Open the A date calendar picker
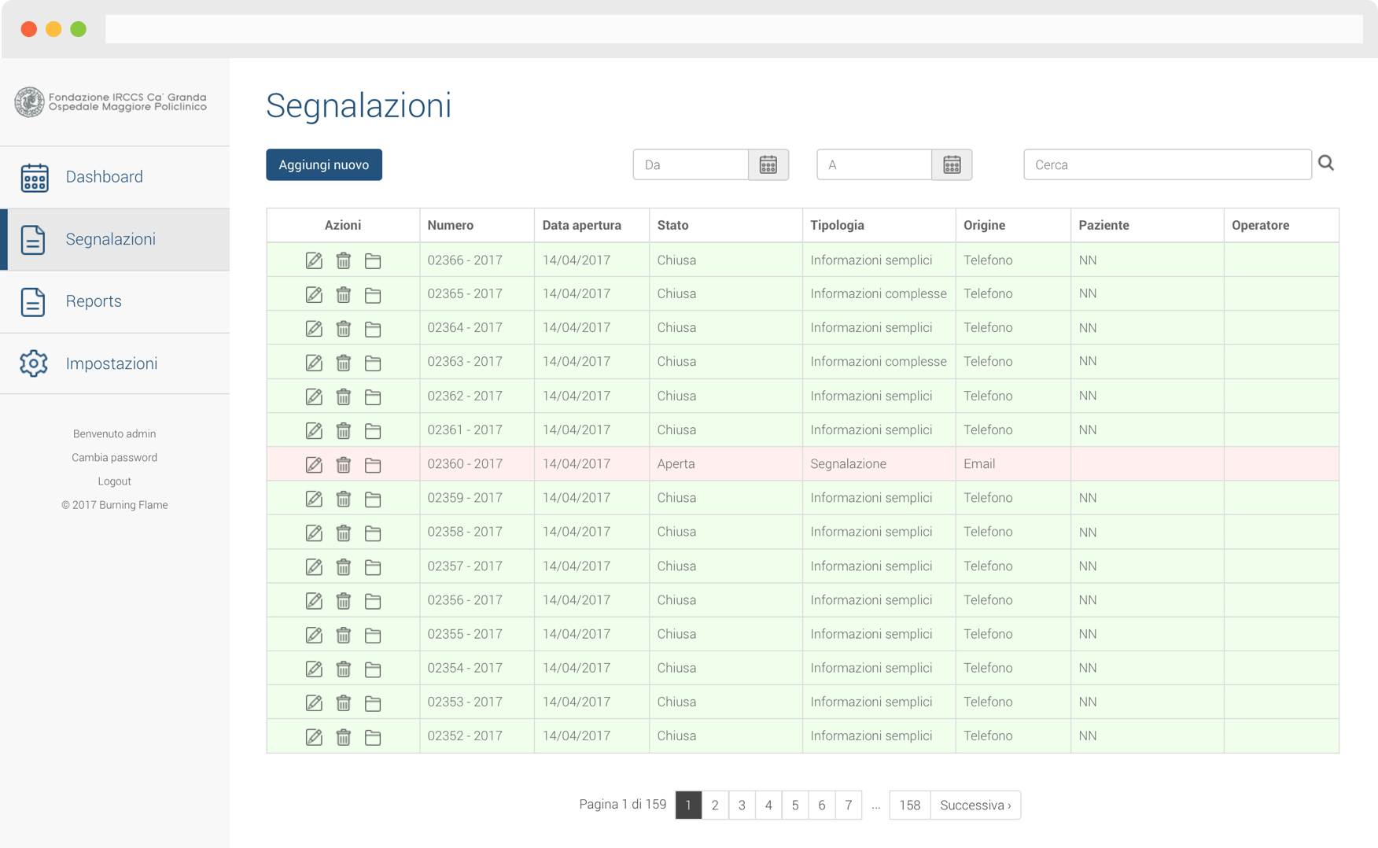1378x848 pixels. (x=952, y=164)
